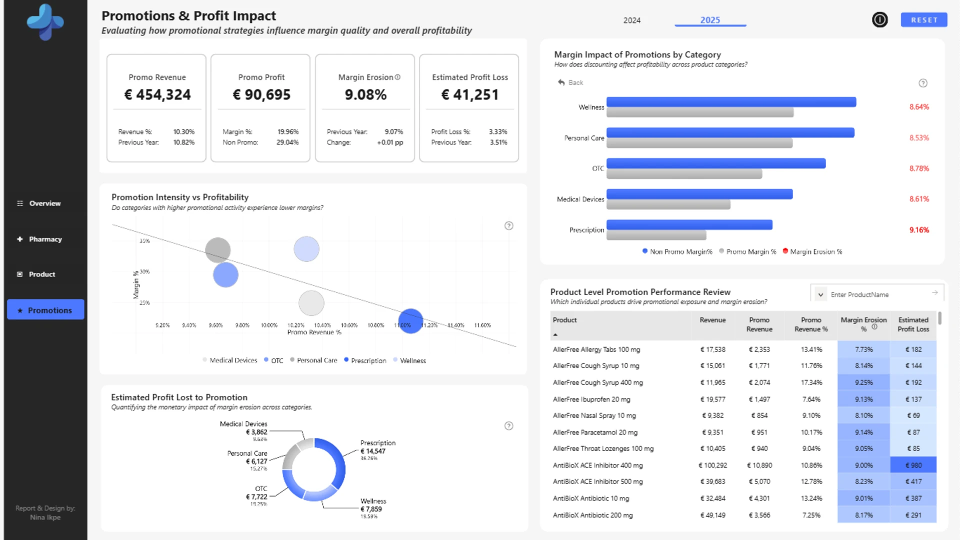
Task: Click the Medical Devices blue margin bar
Action: click(699, 194)
